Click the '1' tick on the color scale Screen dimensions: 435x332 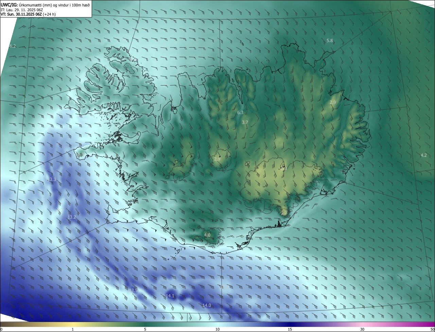(73, 329)
